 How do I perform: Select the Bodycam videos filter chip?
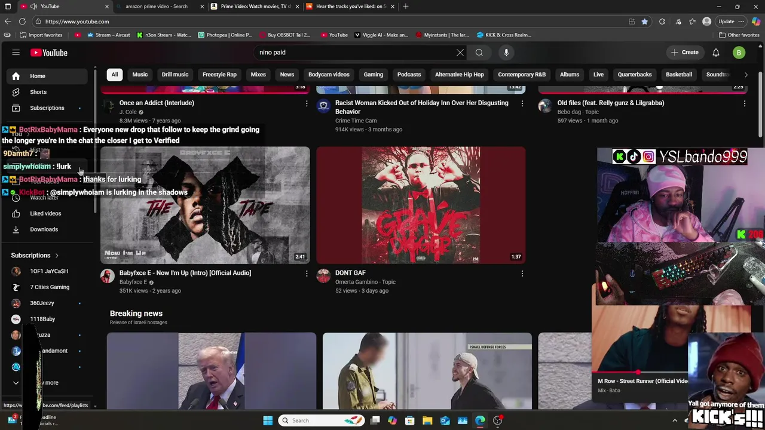click(x=329, y=75)
